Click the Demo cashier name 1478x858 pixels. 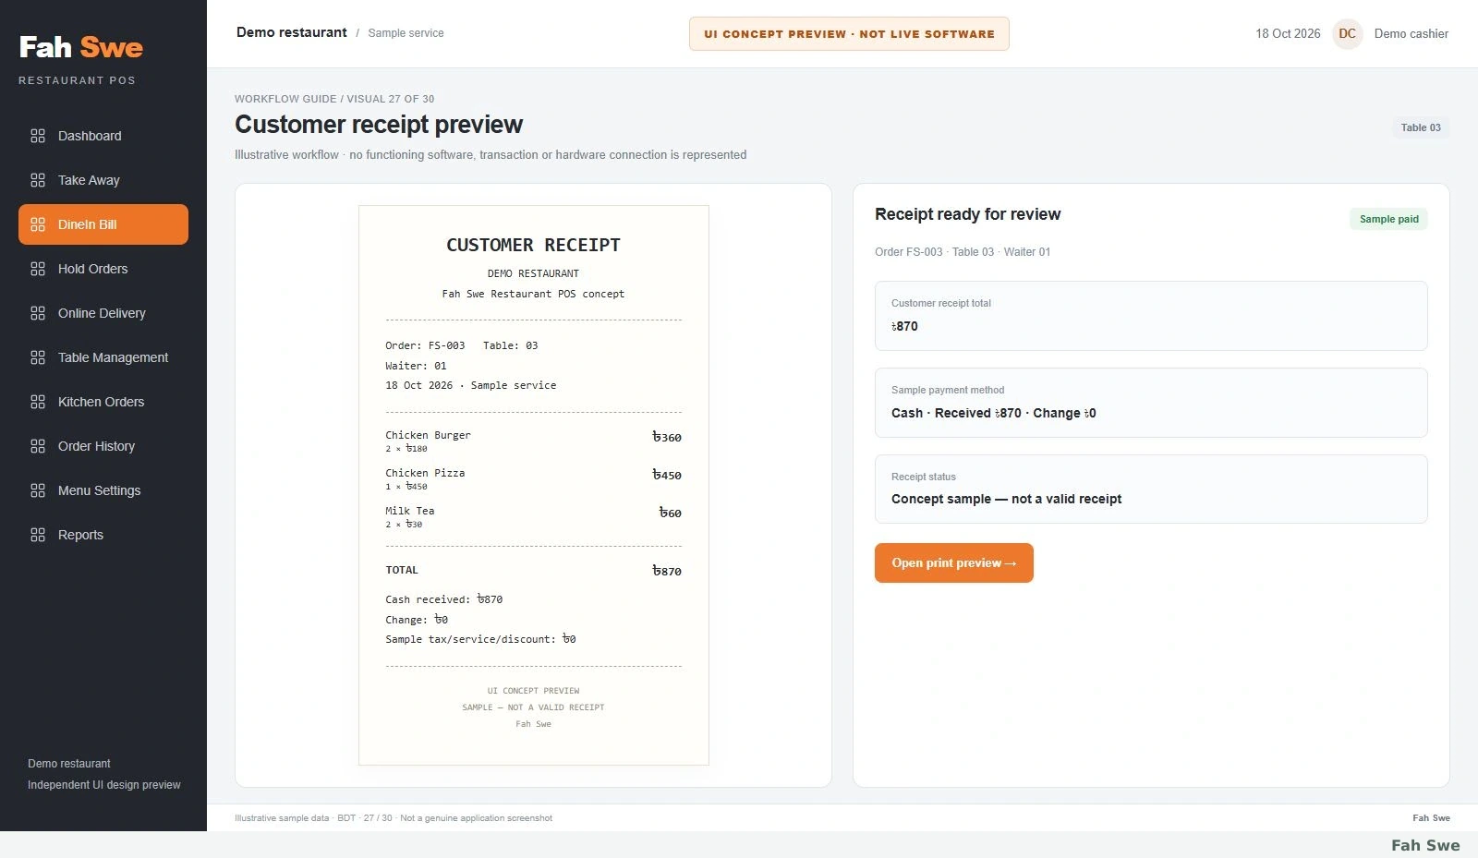click(x=1411, y=33)
